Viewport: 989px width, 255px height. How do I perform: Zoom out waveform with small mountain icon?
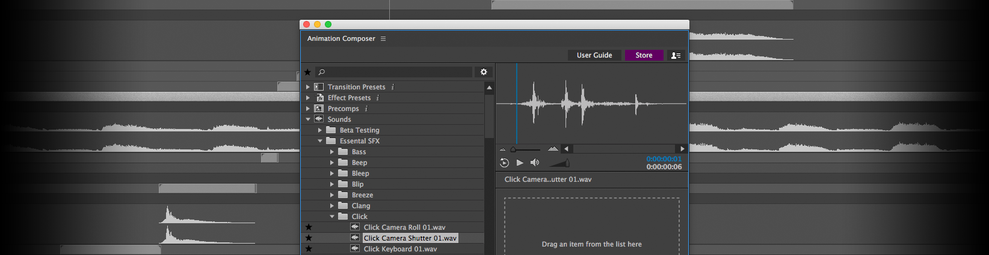pos(503,149)
